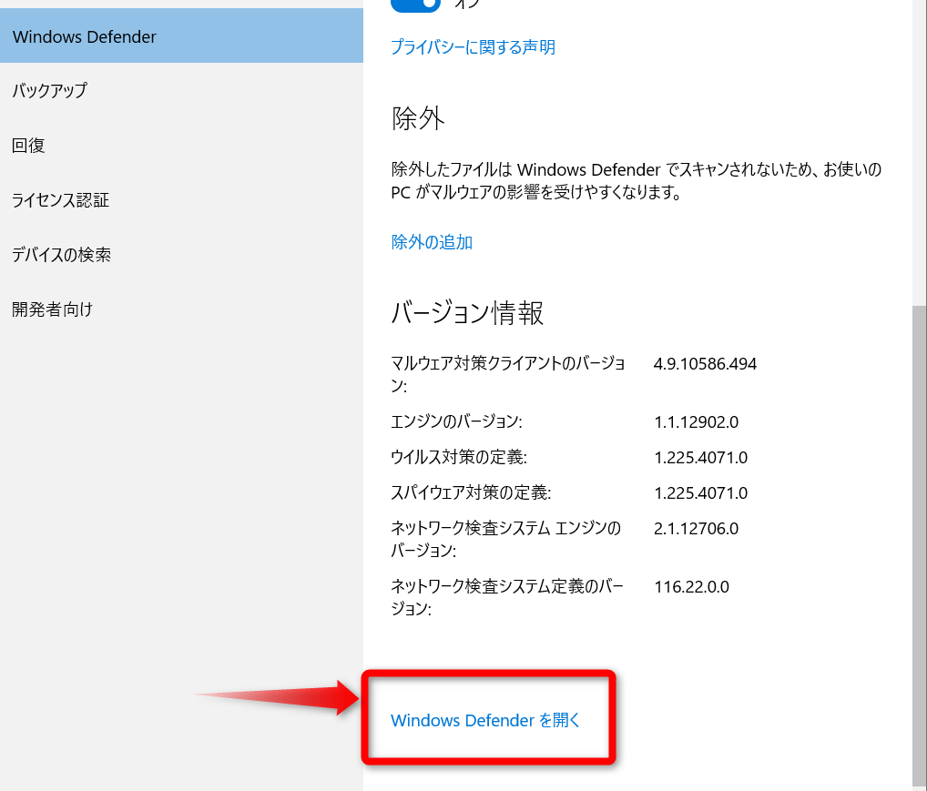The image size is (927, 791).
Task: Click the スパイウェア対策の定義 label
Action: click(471, 492)
